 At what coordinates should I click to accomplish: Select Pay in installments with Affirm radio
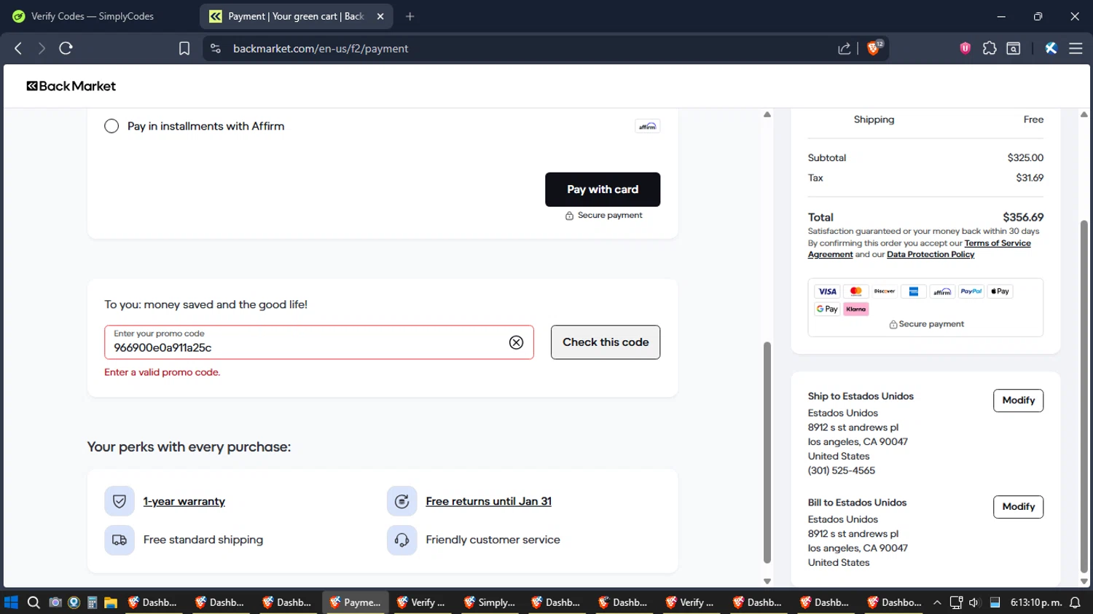(111, 126)
